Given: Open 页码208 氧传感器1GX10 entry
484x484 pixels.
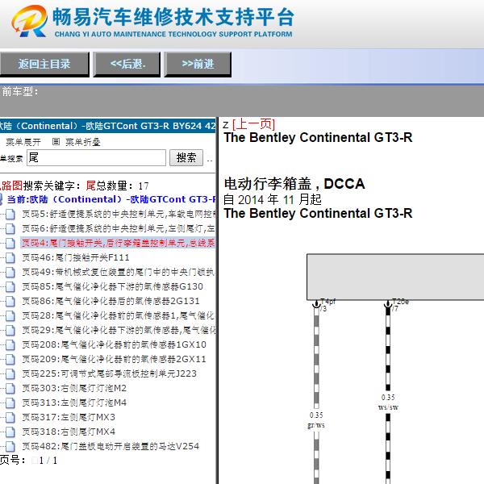Looking at the screenshot, I should [115, 344].
